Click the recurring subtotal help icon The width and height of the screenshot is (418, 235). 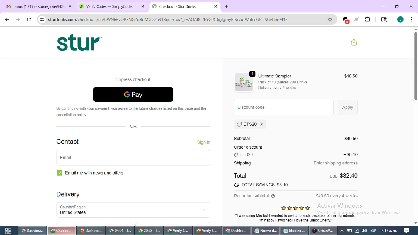273,196
